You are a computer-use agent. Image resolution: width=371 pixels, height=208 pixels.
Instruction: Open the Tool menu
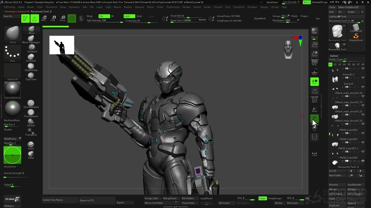(228, 7)
